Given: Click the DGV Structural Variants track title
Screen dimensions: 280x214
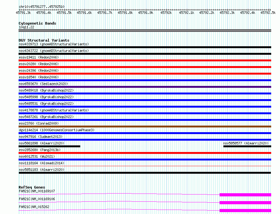Looking at the screenshot, I should (44, 40).
